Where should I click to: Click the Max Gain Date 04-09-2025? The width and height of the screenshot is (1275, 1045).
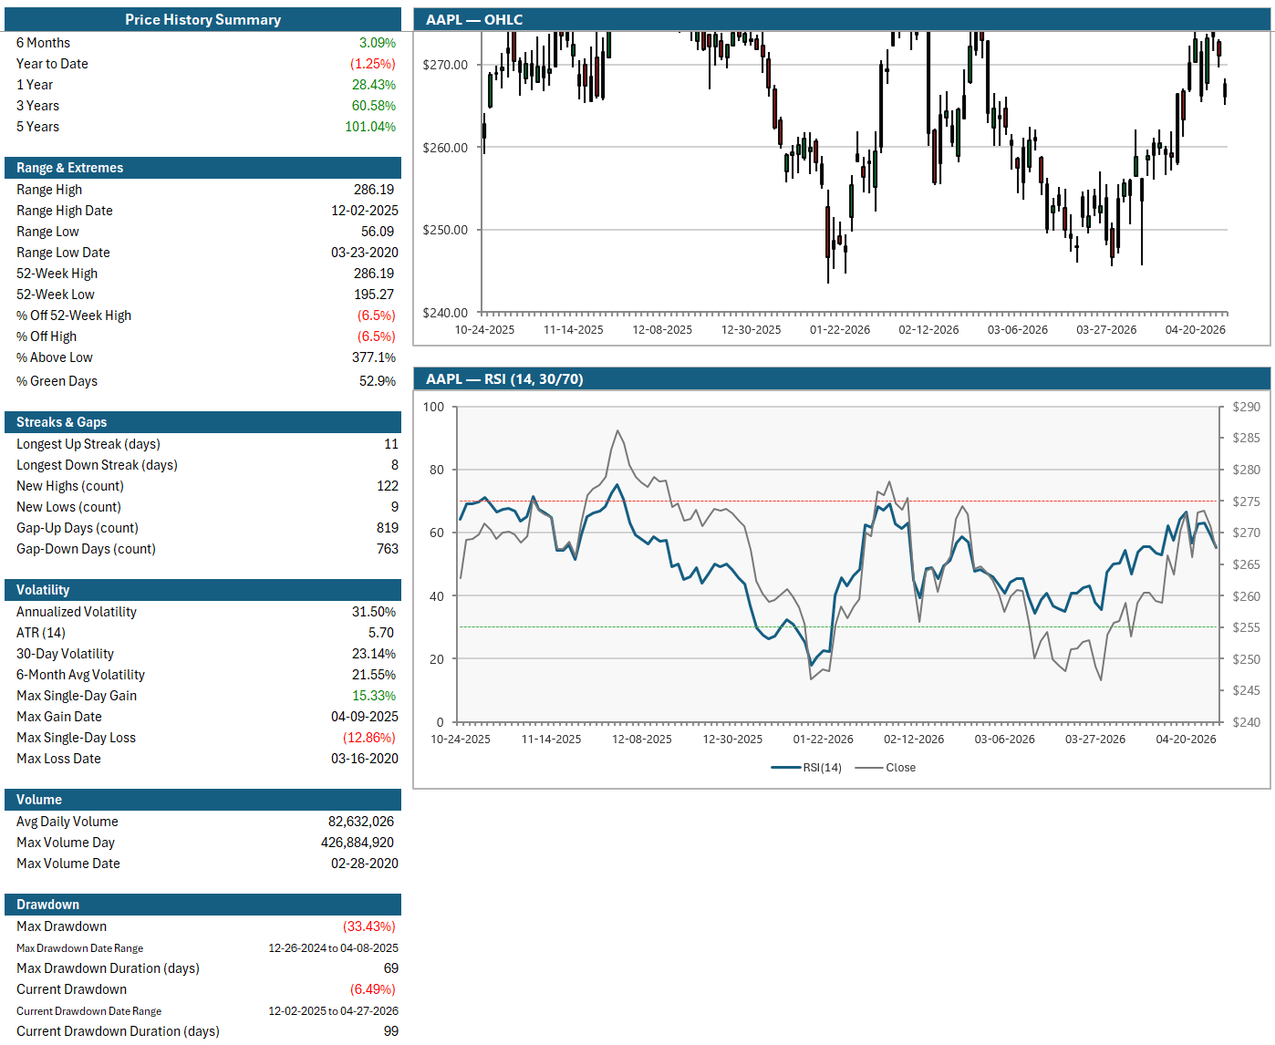point(364,717)
